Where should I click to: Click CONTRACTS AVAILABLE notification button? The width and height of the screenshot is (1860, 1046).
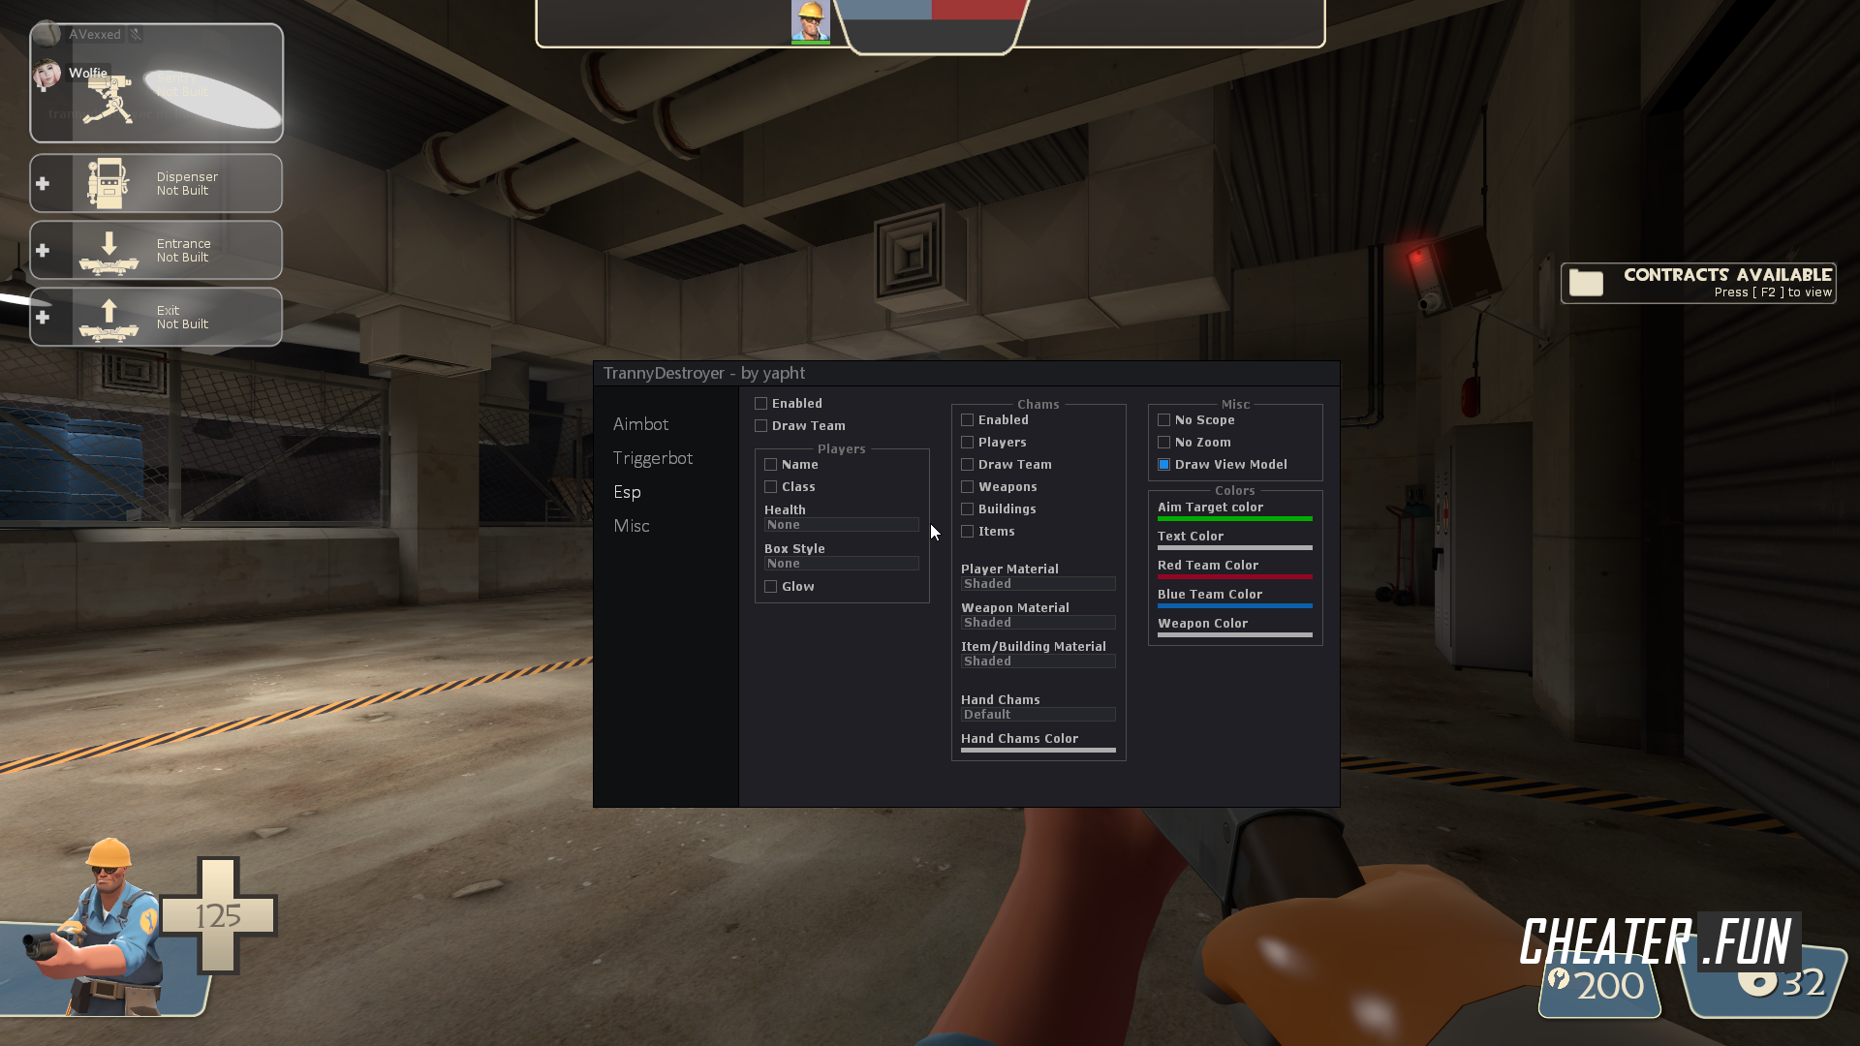pos(1698,280)
